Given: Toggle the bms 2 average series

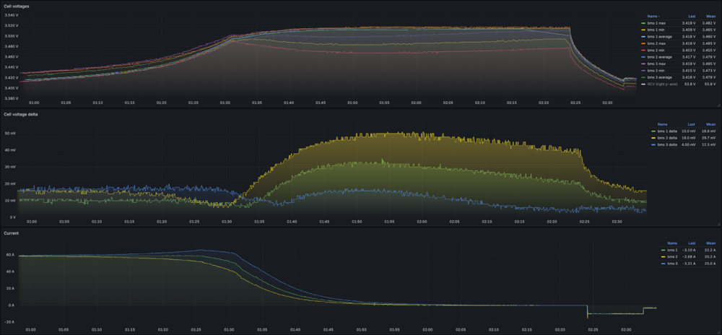Looking at the screenshot, I should [659, 57].
